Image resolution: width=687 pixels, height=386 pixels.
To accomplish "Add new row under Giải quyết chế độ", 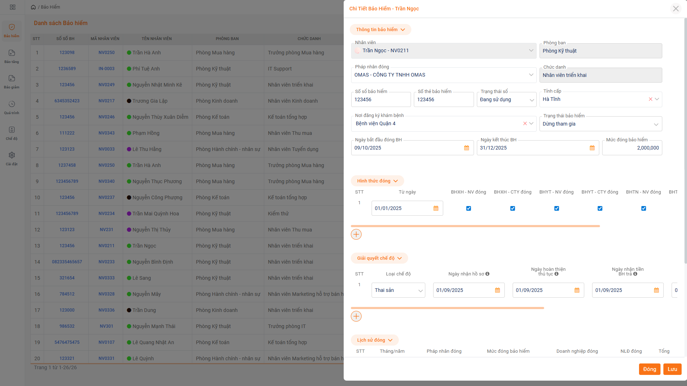I will [x=356, y=317].
